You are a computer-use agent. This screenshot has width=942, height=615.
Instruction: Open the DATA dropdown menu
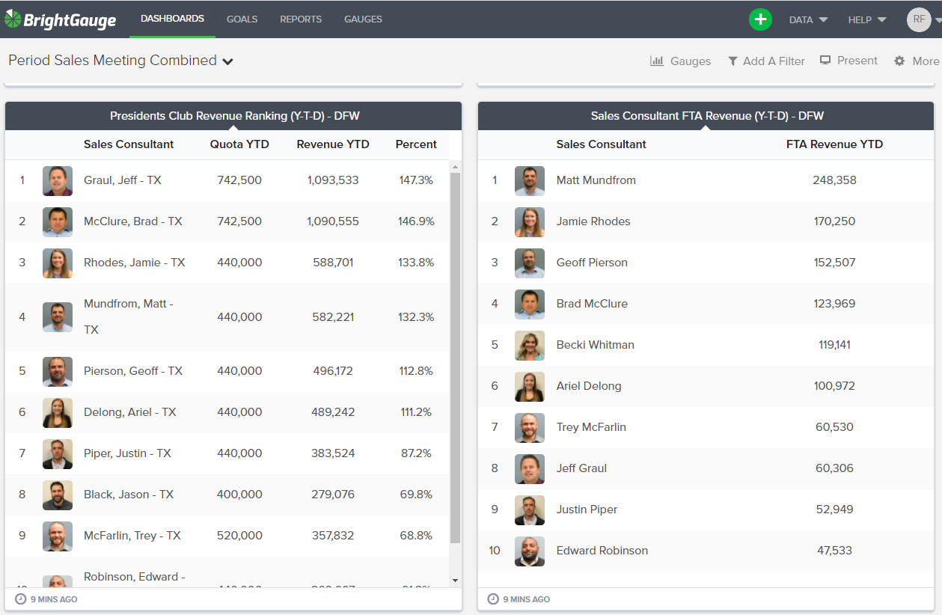[807, 19]
